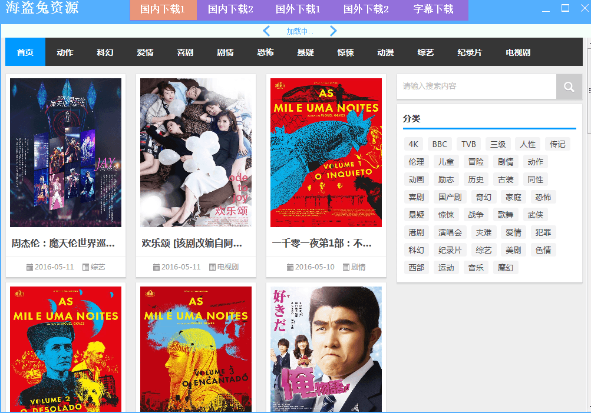Open 惊悚 in the navigation bar

[345, 52]
